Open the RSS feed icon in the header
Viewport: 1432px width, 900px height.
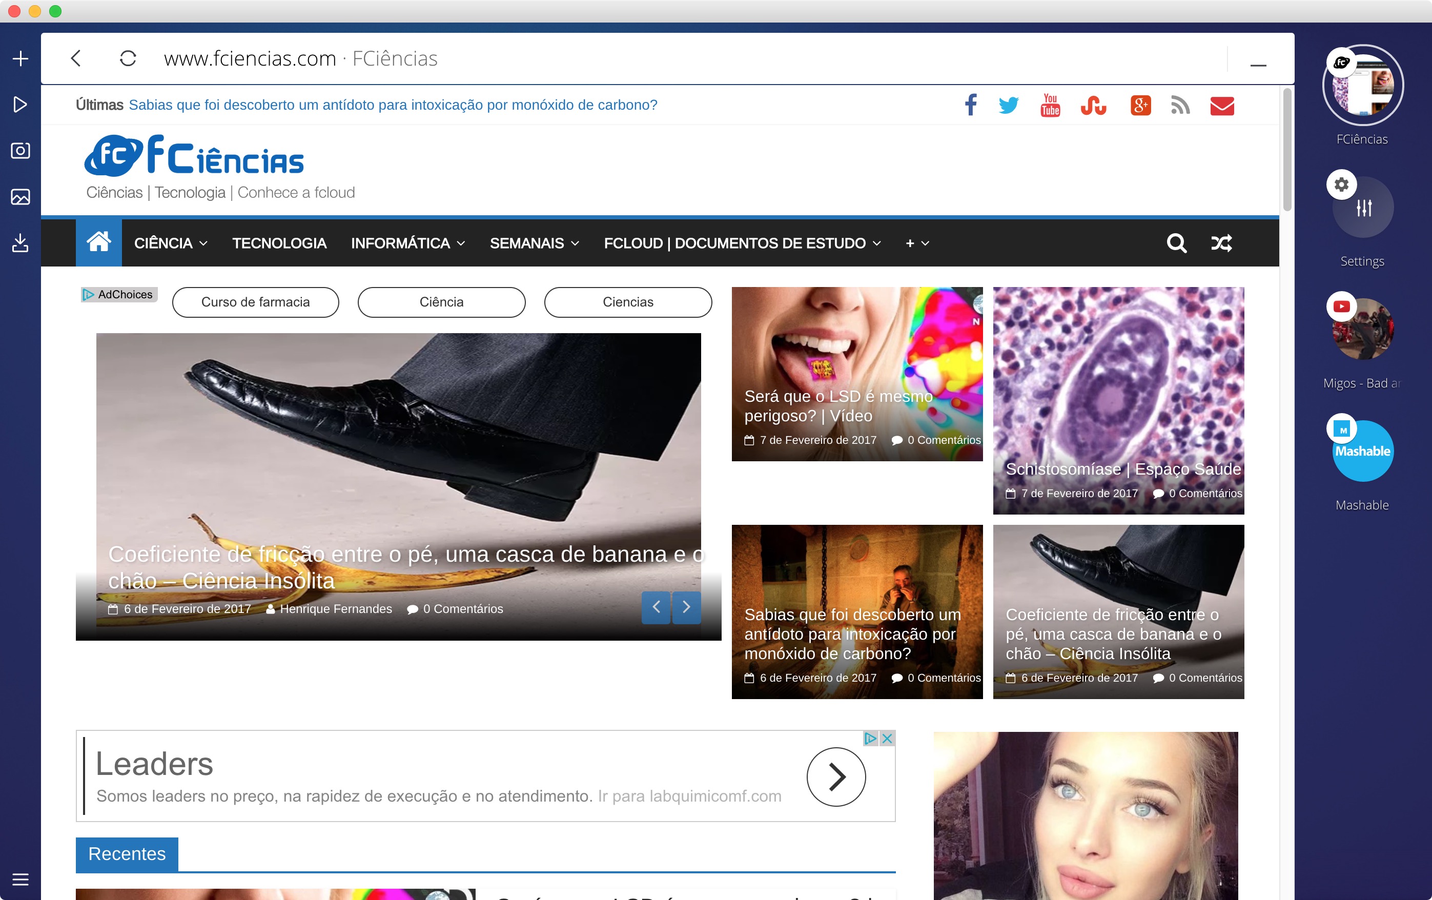pos(1180,105)
